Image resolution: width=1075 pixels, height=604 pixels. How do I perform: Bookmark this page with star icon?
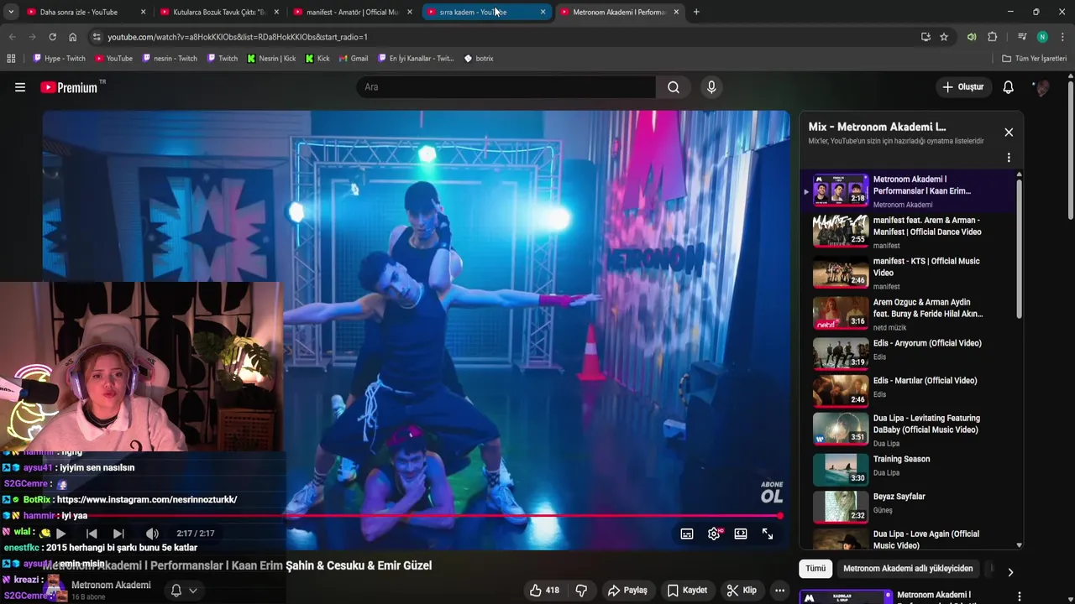(944, 37)
